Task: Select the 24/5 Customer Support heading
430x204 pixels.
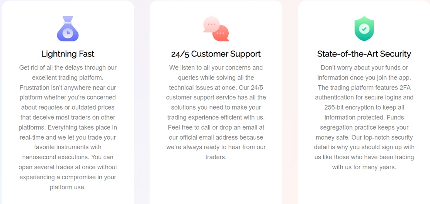Action: click(x=216, y=54)
